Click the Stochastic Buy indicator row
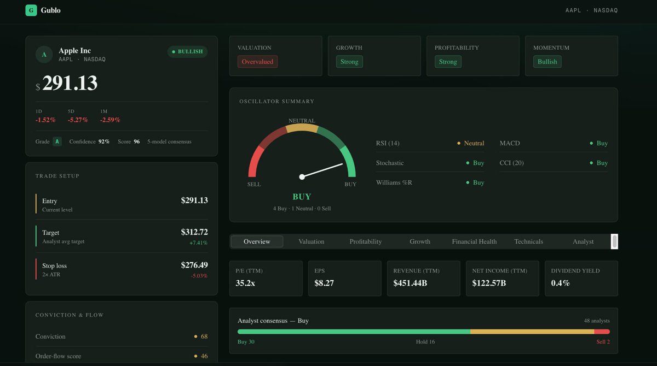Screen dimensions: 657x366 pyautogui.click(x=430, y=163)
